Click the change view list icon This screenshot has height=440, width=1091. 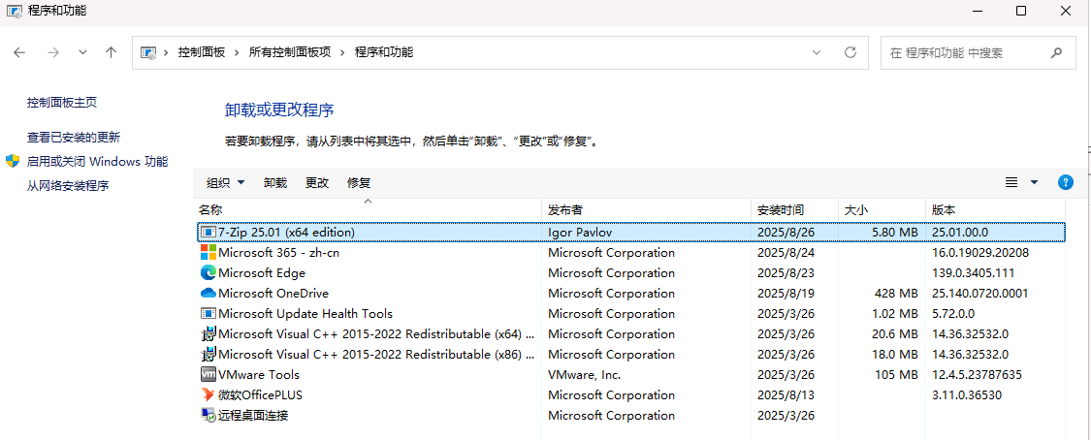1011,182
